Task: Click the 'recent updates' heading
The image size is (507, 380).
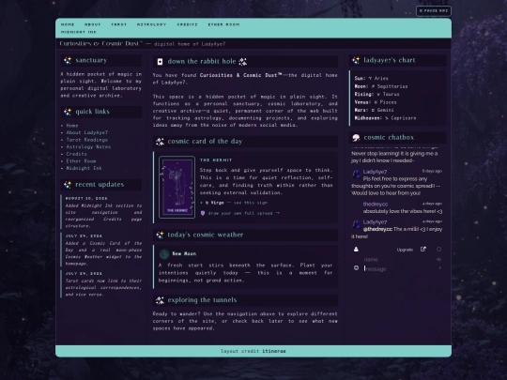Action: tap(100, 185)
